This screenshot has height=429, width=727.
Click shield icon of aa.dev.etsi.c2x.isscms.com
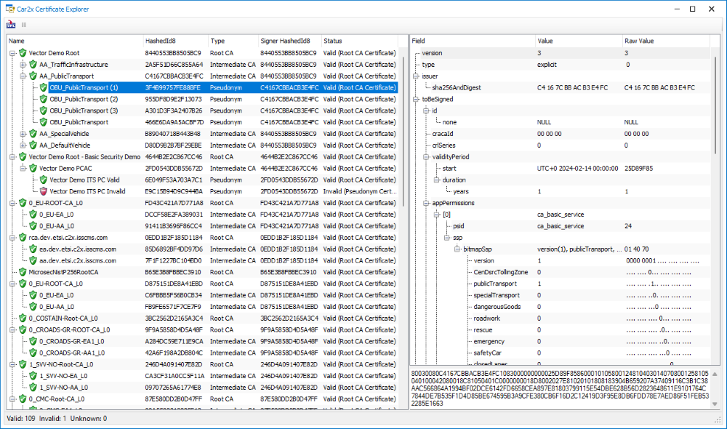[33, 260]
